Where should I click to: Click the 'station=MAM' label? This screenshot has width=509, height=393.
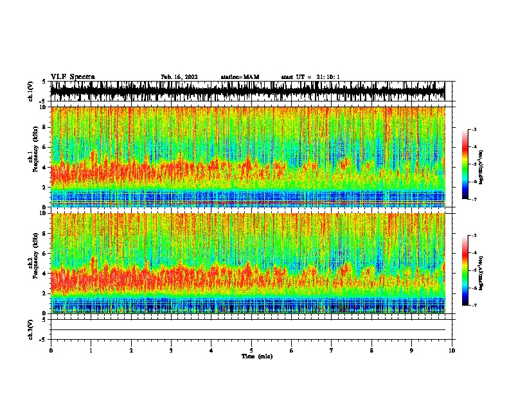point(240,77)
